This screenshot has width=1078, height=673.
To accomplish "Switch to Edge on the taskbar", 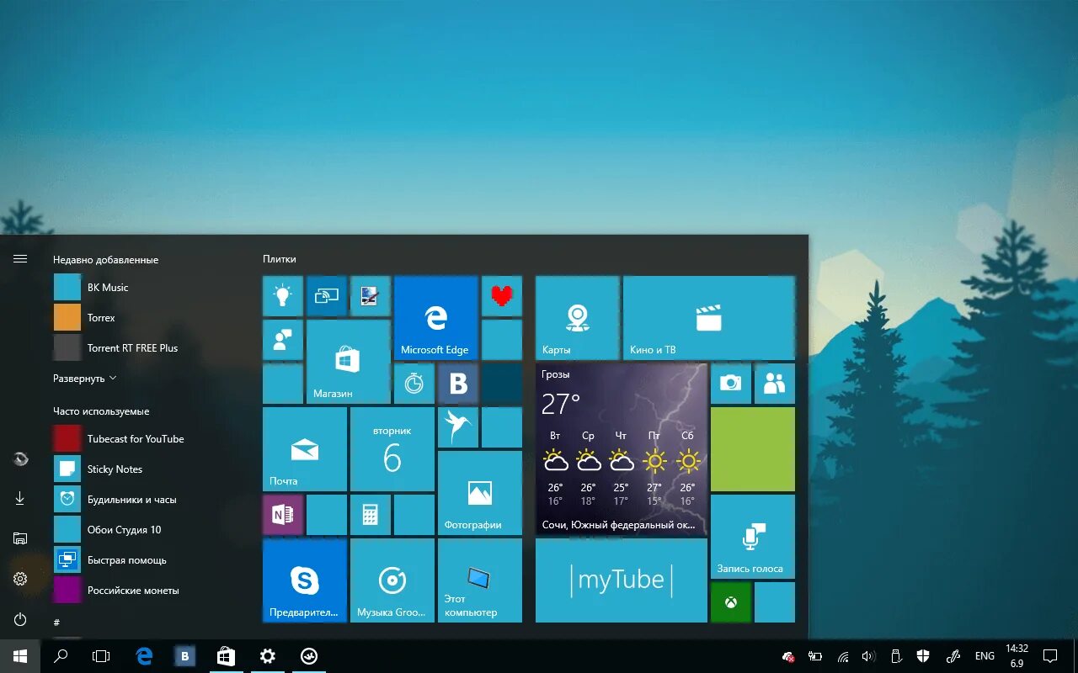I will (x=144, y=656).
